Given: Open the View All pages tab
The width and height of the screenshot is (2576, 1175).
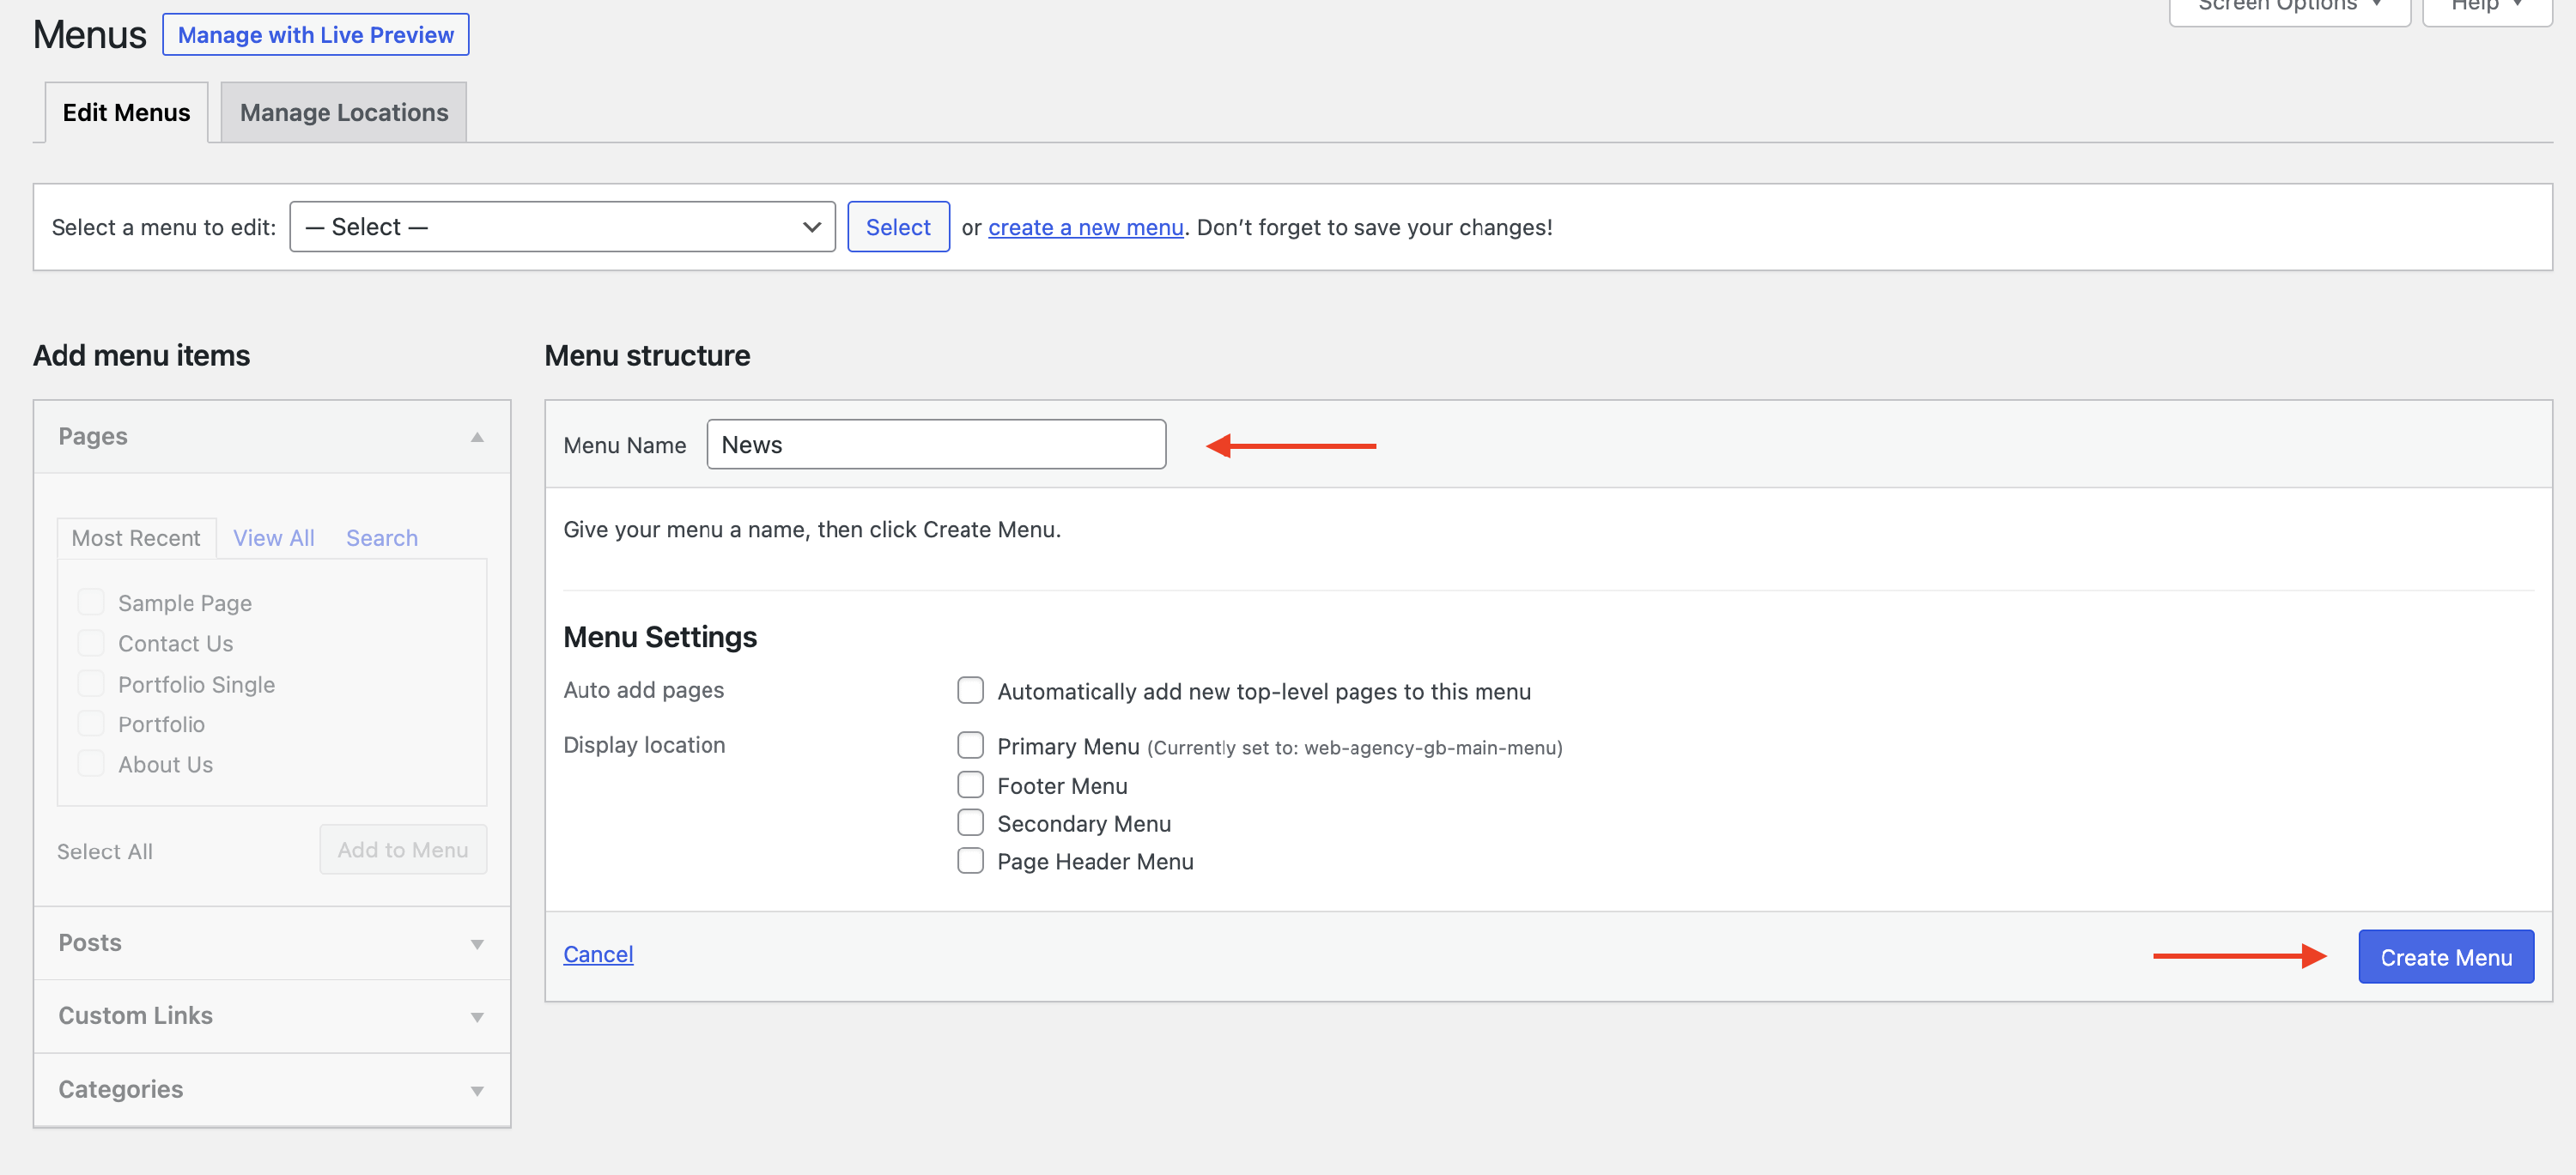Looking at the screenshot, I should tap(273, 537).
